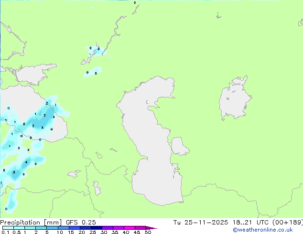Click the 0.5–1 mm legend color box

coord(19,228)
